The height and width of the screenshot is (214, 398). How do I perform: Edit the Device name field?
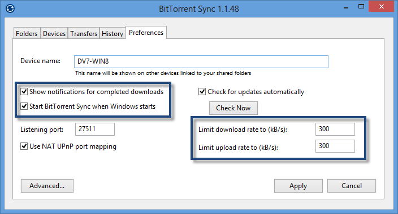pos(201,61)
